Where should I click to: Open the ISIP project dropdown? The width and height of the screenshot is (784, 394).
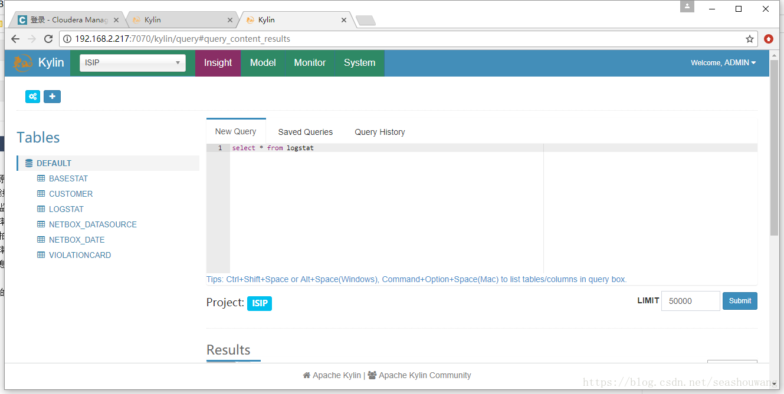[133, 63]
